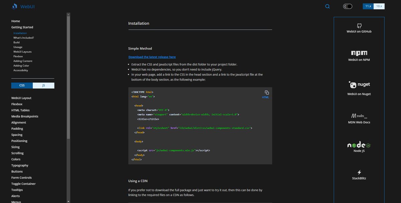Open Sizing entry

pyautogui.click(x=15, y=147)
